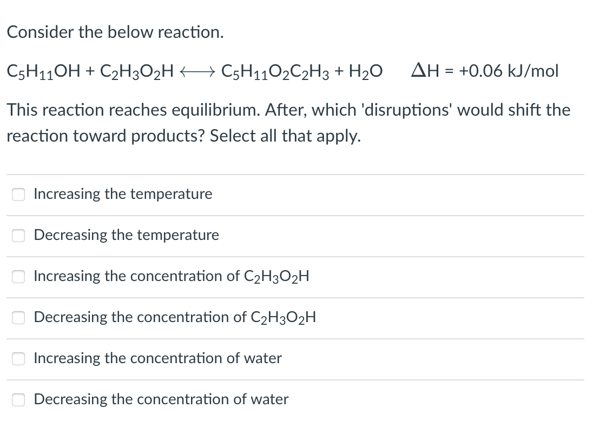This screenshot has height=428, width=606.
Task: Click the 'Decreasing the temperature' answer label
Action: point(126,235)
